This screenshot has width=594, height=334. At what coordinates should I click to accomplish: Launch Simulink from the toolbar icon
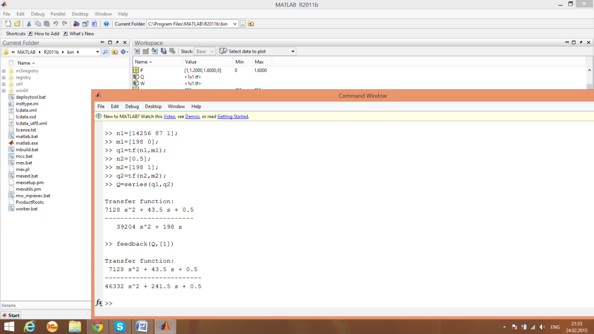tap(76, 24)
